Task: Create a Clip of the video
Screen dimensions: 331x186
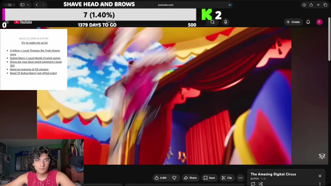Action: tap(227, 178)
